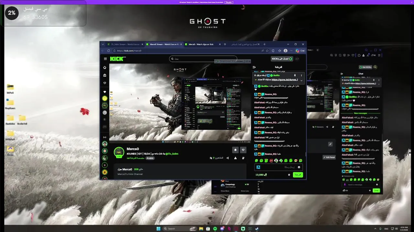This screenshot has width=414, height=232.
Task: Open the emoji picker in chat input
Action: (x=299, y=167)
